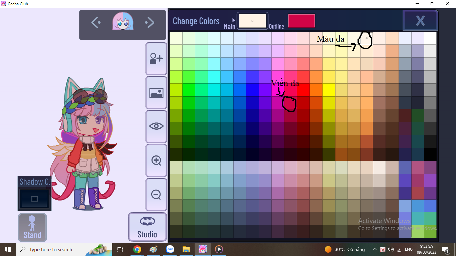The height and width of the screenshot is (256, 456).
Task: Pick the pure bright green swatch
Action: 189,90
